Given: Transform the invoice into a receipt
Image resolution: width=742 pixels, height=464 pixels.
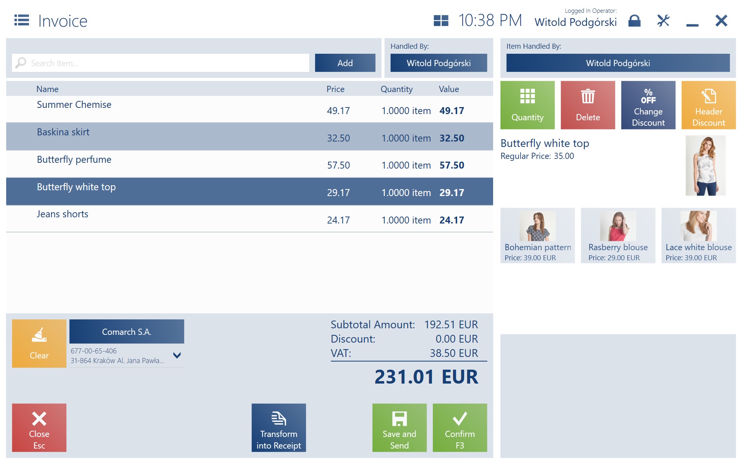Looking at the screenshot, I should pyautogui.click(x=278, y=428).
